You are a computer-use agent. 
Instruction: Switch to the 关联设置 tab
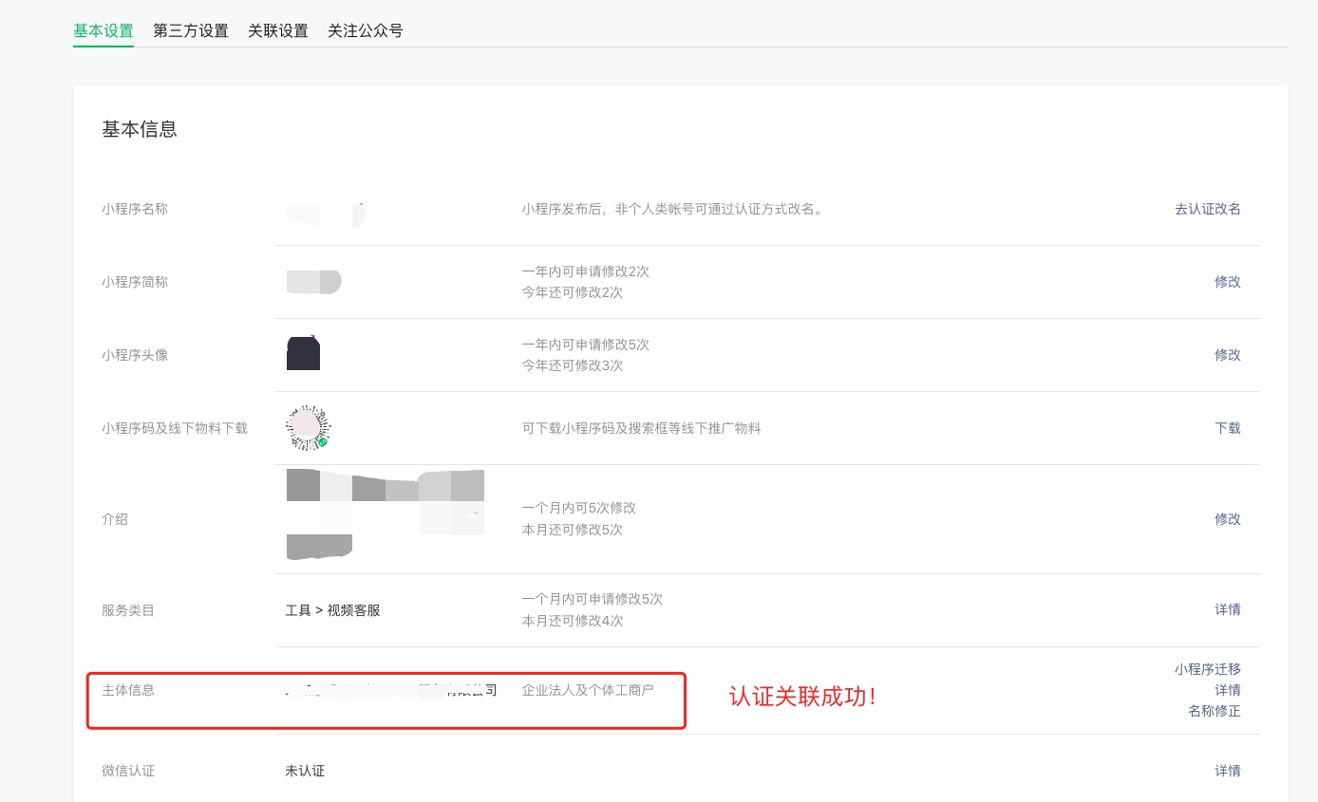pyautogui.click(x=278, y=30)
